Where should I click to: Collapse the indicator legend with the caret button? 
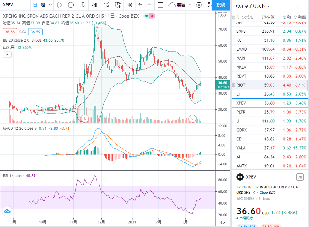(7, 55)
